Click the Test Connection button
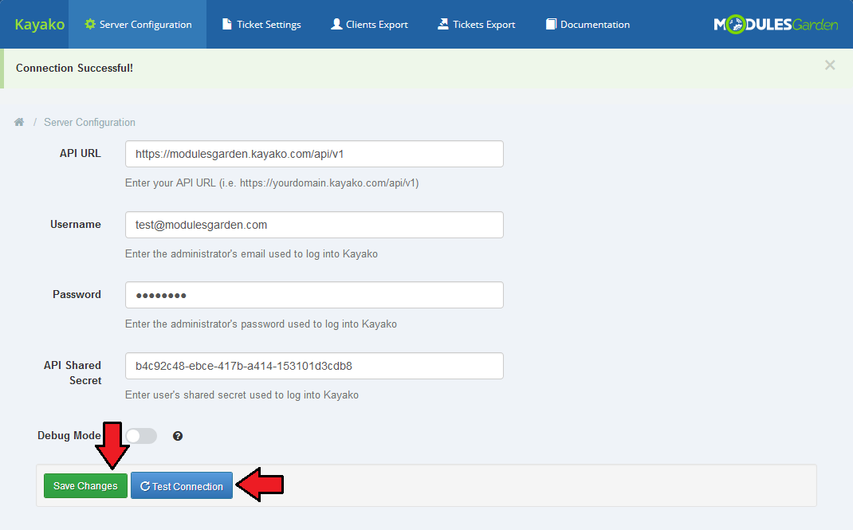This screenshot has height=530, width=853. (182, 485)
